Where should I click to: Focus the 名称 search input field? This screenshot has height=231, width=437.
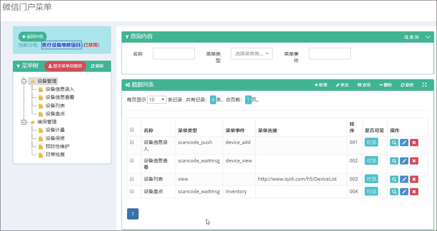pyautogui.click(x=174, y=53)
